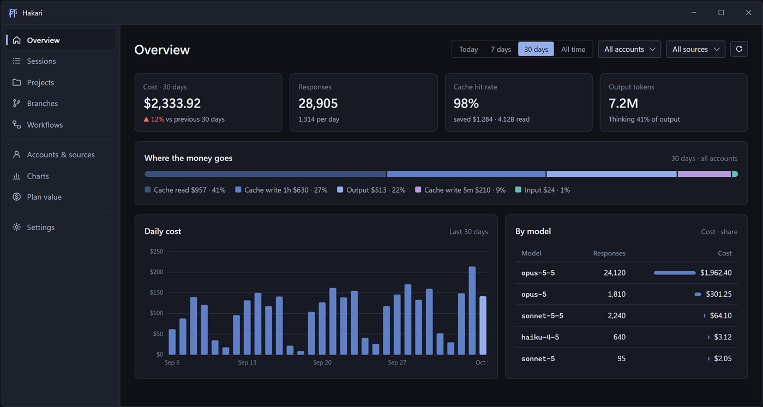Click the Responses column header
This screenshot has width=763, height=407.
click(609, 253)
